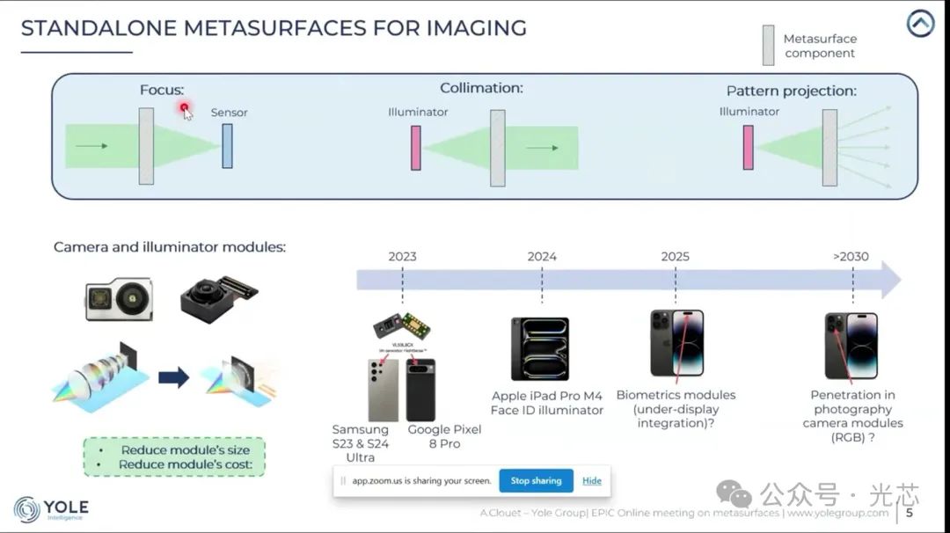This screenshot has height=533, width=950.
Task: Click the Samsung S23 & S24 Ultra phone image
Action: pyautogui.click(x=383, y=390)
